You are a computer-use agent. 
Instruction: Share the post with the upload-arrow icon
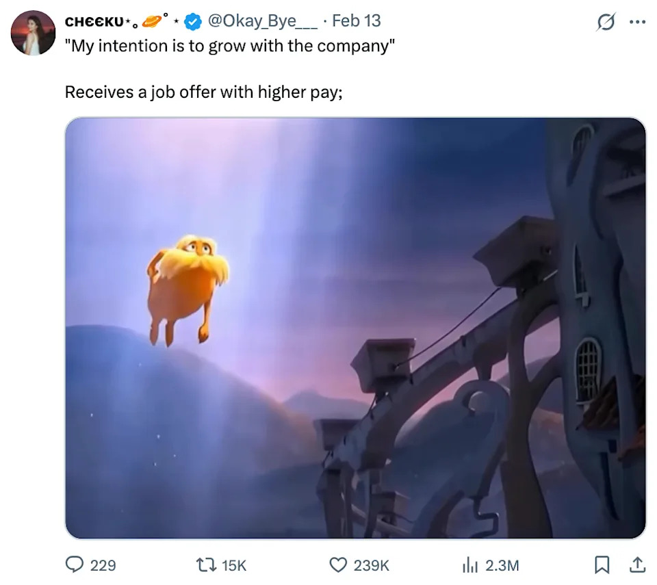(x=637, y=564)
